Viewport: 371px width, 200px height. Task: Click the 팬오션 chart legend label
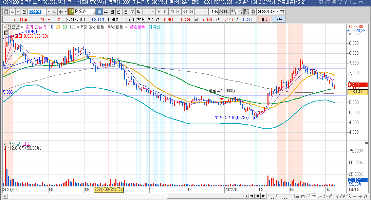point(13,27)
